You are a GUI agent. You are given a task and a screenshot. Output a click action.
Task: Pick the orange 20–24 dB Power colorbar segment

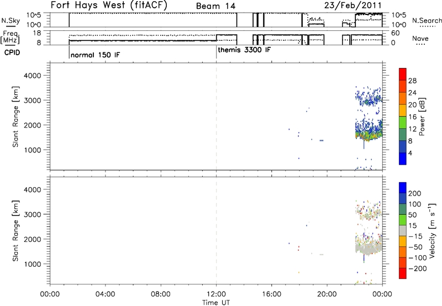pos(403,98)
